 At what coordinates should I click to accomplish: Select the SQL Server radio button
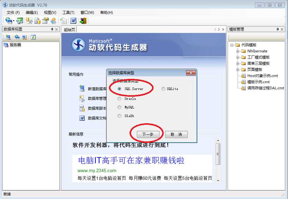point(119,89)
